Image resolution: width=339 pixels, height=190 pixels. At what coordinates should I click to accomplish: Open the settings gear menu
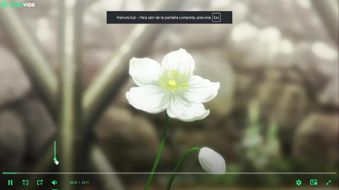tap(299, 182)
